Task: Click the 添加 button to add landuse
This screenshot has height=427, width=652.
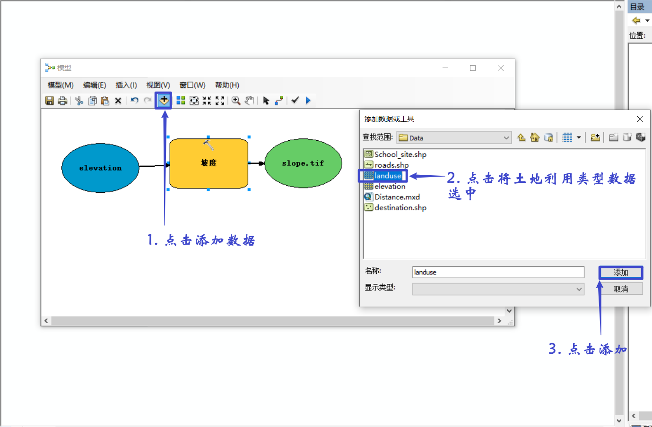Action: pos(620,273)
